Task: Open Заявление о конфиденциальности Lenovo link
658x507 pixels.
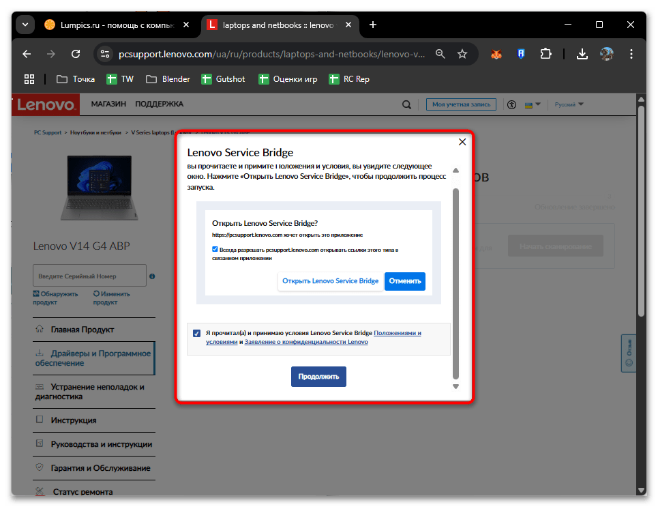Action: (306, 342)
